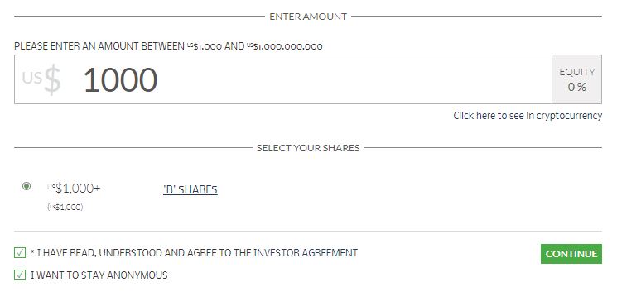Click the large dollar sign icon
Image resolution: width=617 pixels, height=301 pixels.
click(52, 80)
